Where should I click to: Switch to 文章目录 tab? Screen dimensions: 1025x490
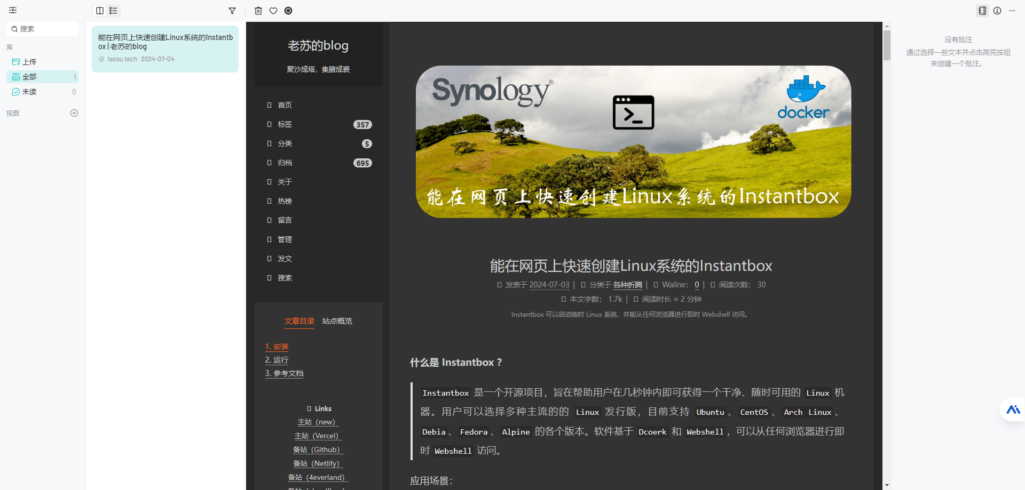coord(299,321)
